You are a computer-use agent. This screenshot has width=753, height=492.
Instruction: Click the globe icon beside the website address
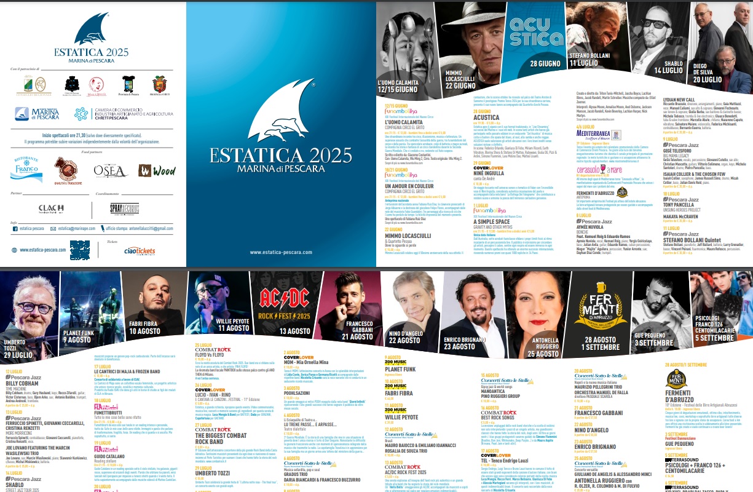coord(15,250)
